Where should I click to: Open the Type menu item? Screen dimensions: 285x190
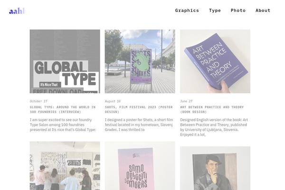coord(215,10)
